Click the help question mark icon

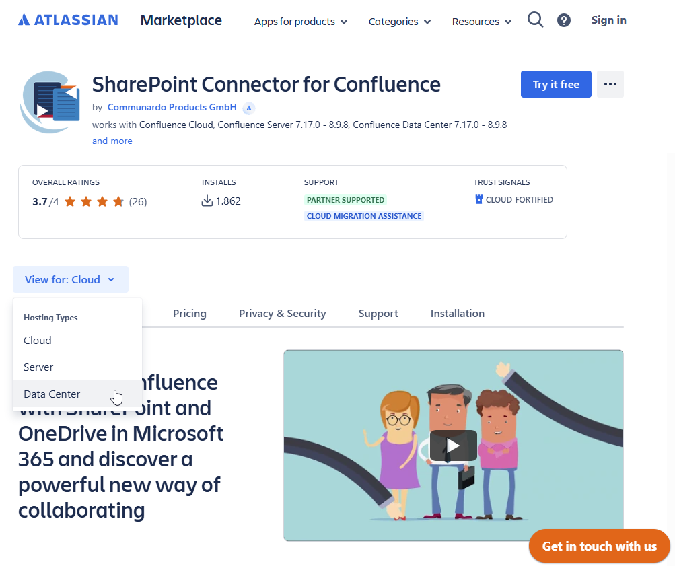point(564,20)
